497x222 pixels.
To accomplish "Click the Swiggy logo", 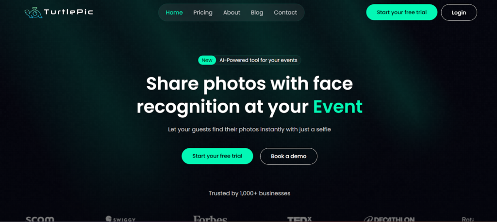I will pyautogui.click(x=120, y=219).
